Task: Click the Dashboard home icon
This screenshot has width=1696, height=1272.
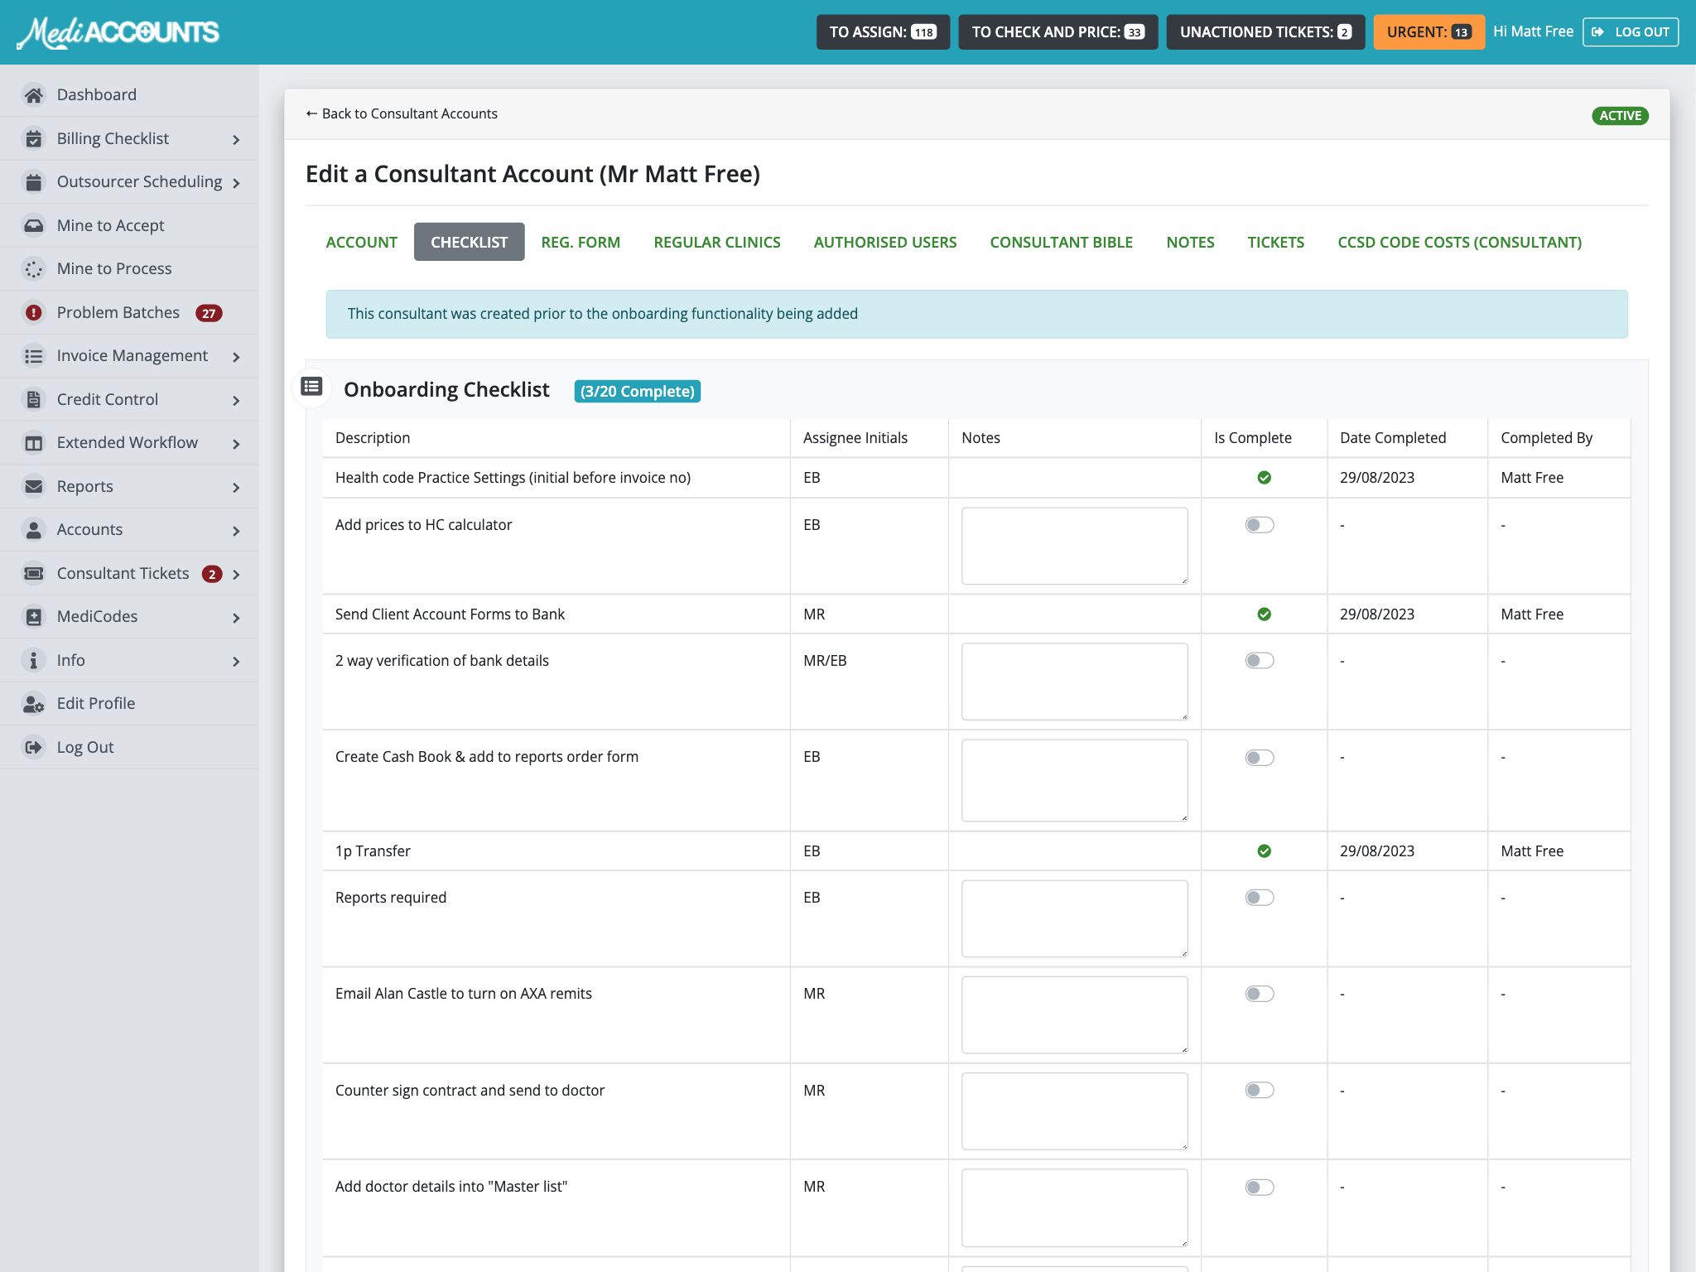Action: click(33, 95)
